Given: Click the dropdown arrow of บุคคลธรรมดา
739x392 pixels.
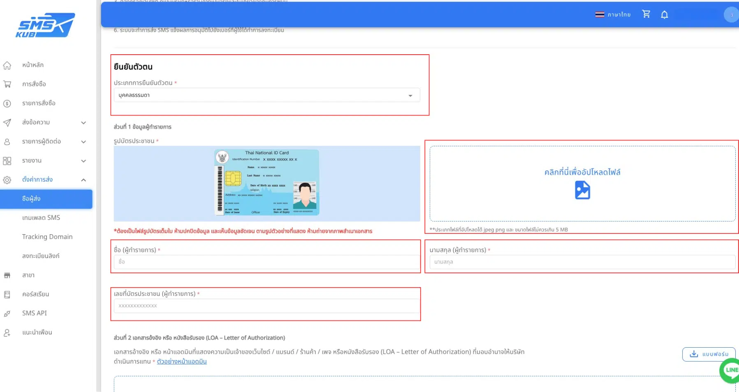Looking at the screenshot, I should pos(410,96).
